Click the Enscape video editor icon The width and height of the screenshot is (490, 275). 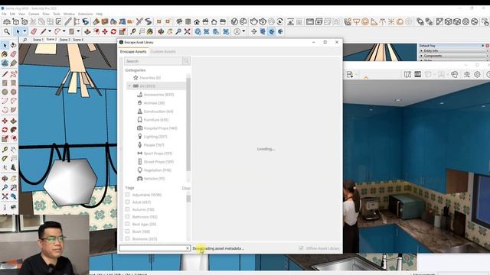418,74
